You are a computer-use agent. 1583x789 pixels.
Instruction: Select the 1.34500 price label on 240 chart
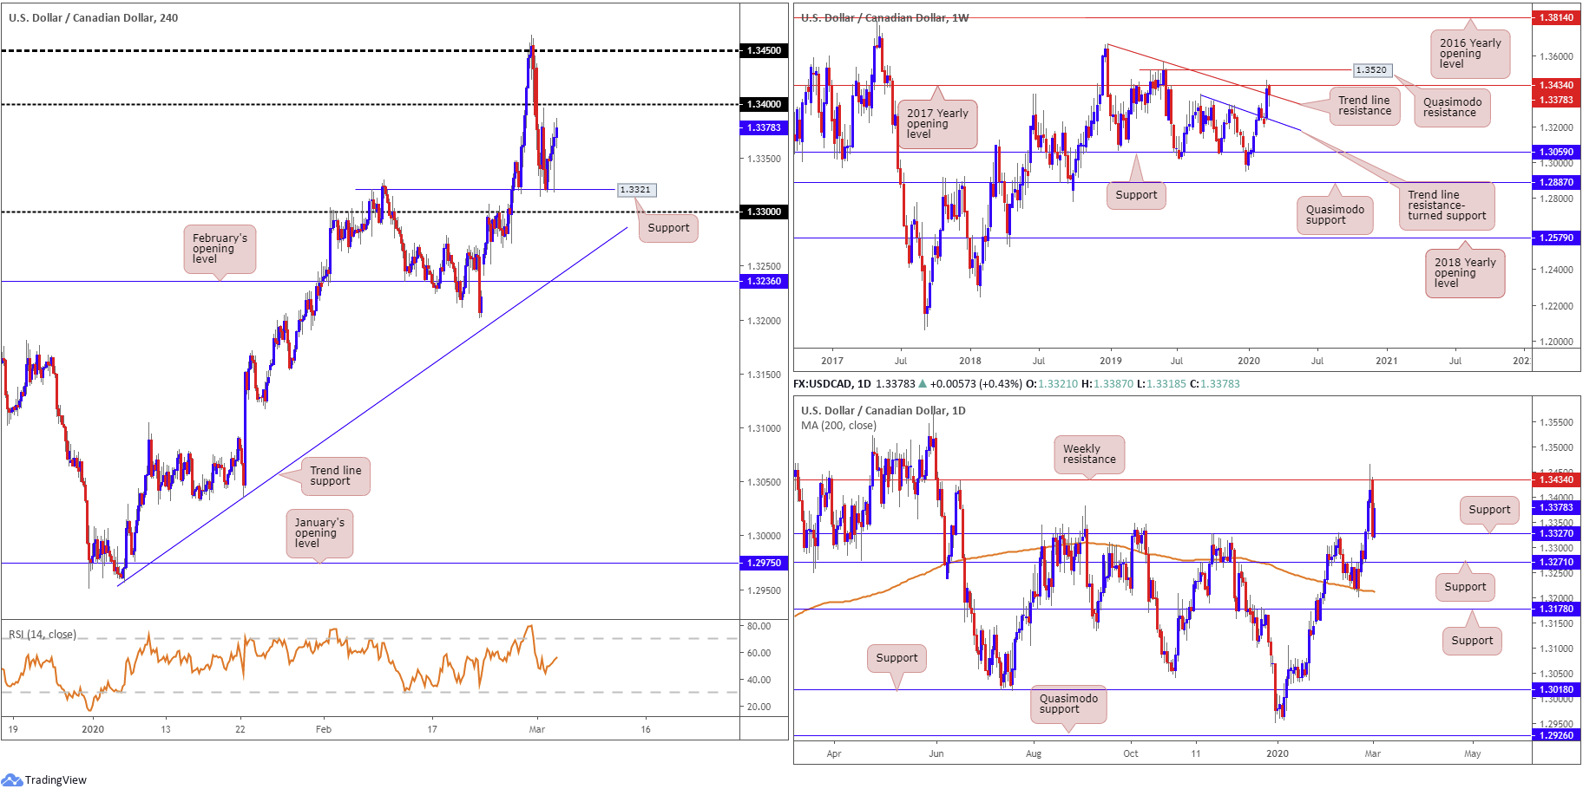[764, 50]
